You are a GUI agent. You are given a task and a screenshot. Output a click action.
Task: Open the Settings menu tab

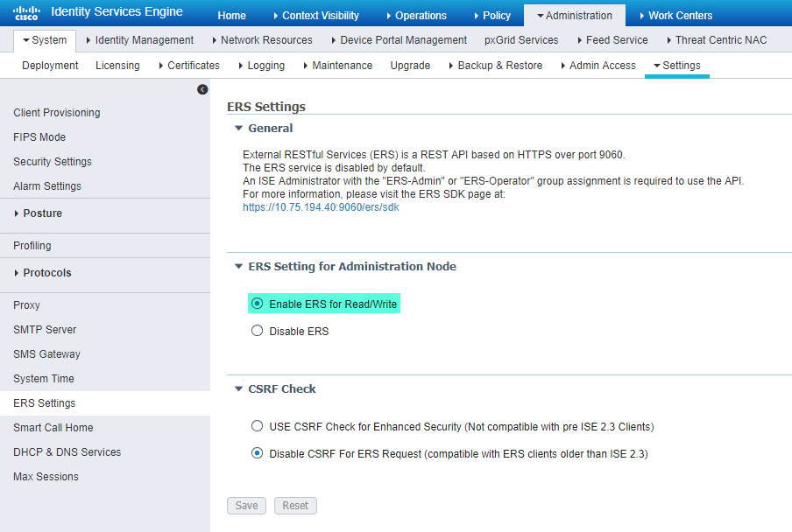click(x=677, y=66)
